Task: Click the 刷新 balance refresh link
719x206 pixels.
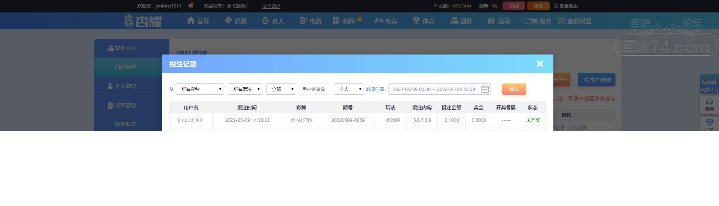Action: click(484, 6)
